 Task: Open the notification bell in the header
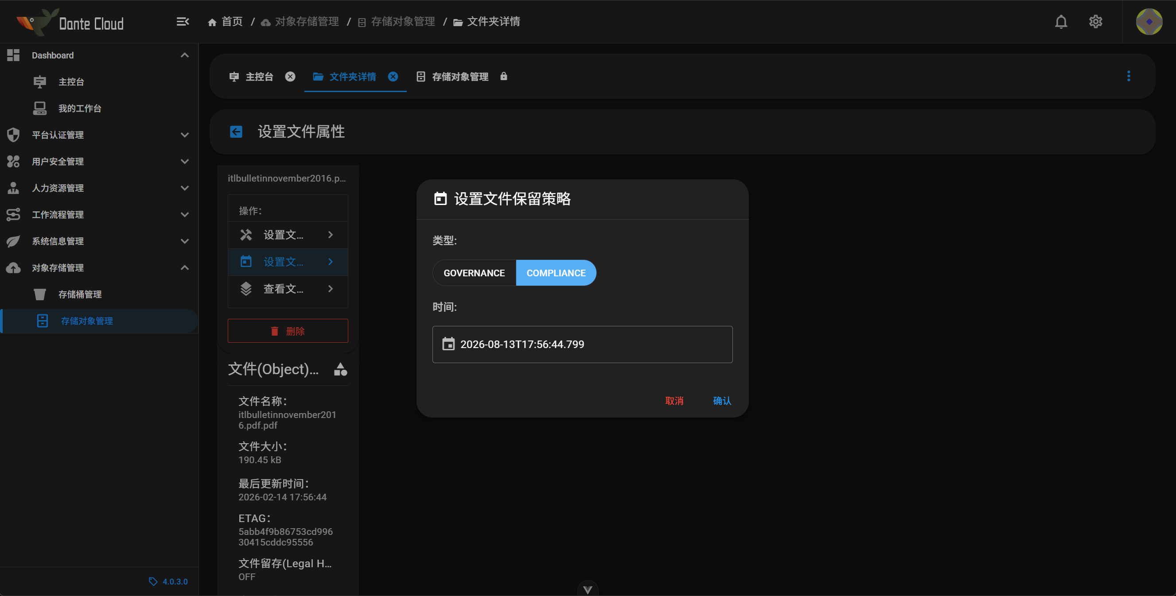coord(1061,21)
